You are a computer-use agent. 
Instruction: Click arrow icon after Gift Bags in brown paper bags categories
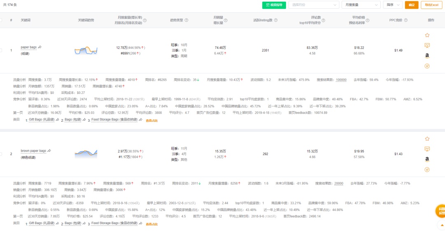click(57, 223)
